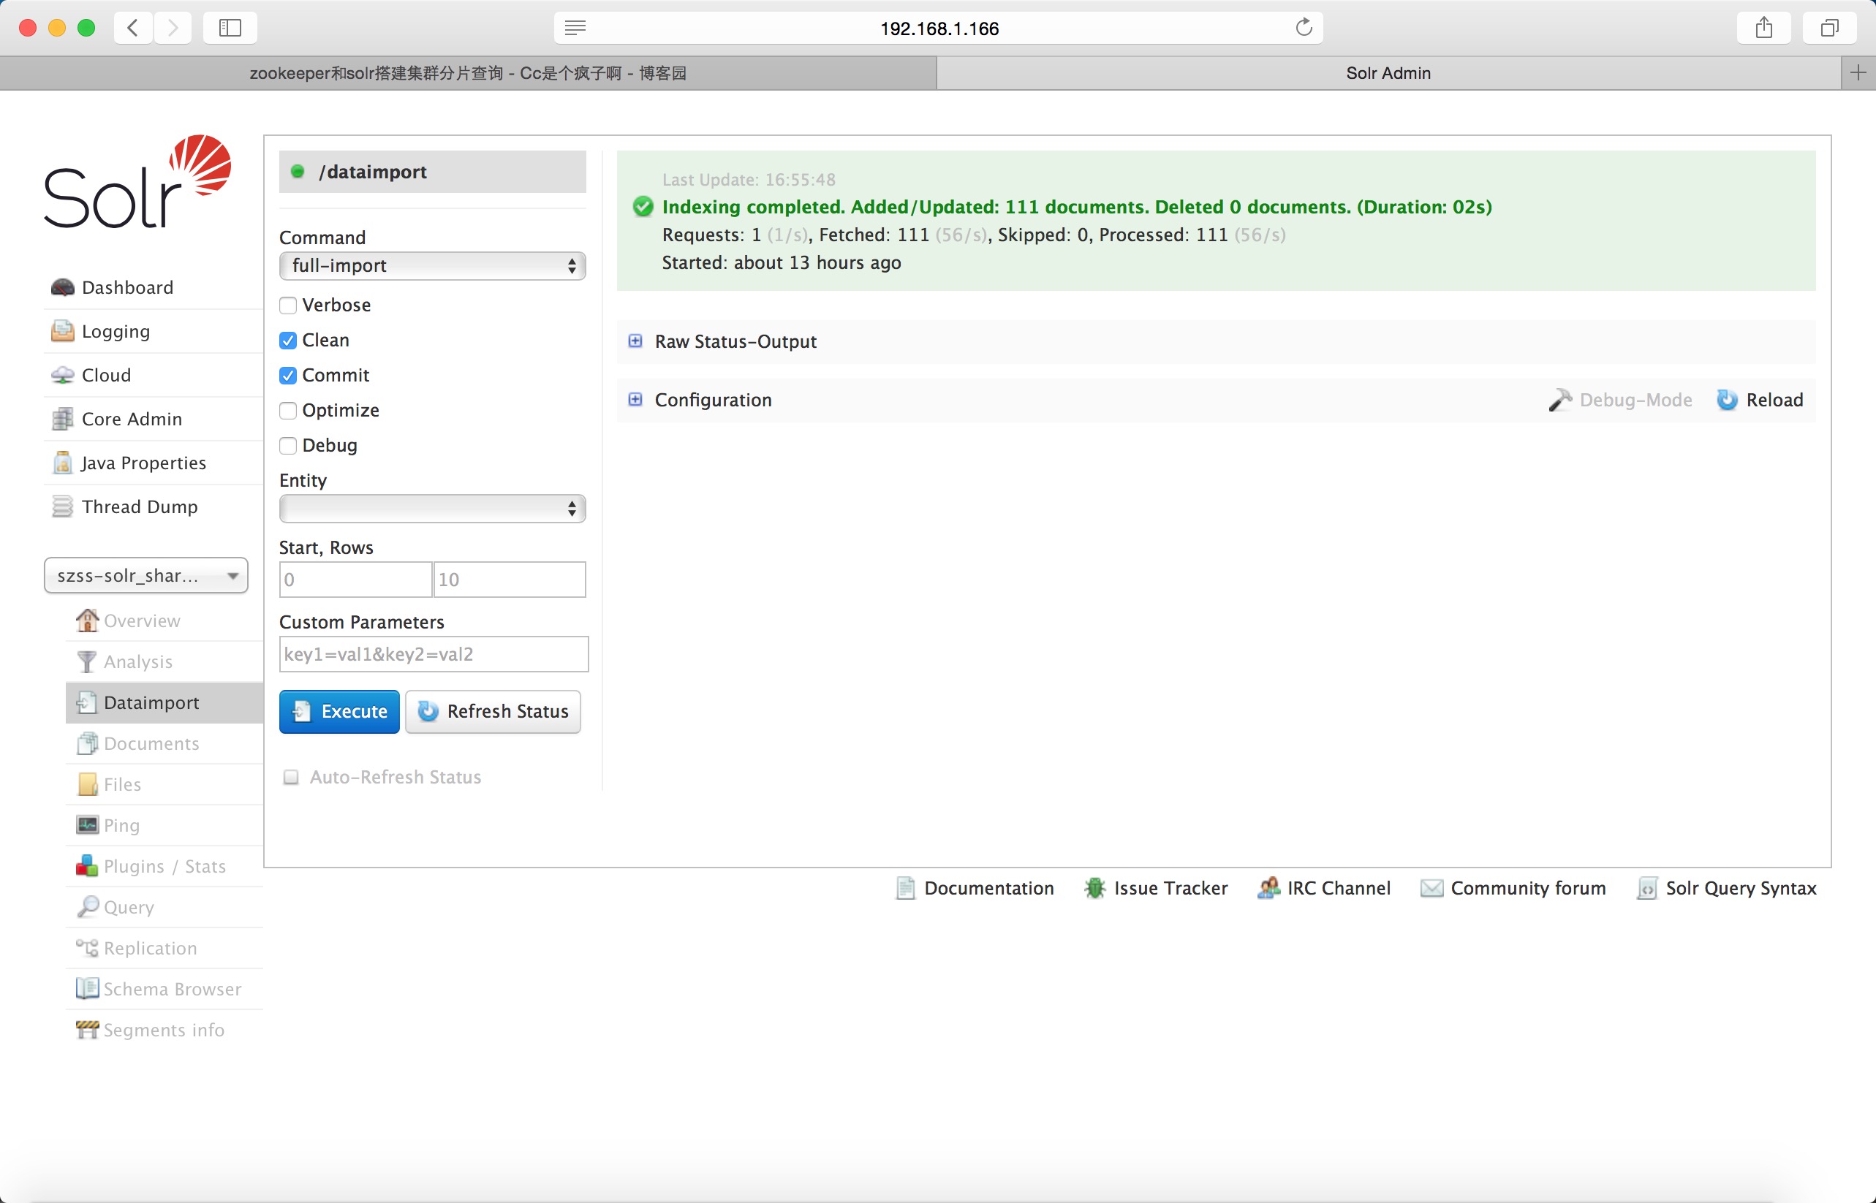Image resolution: width=1876 pixels, height=1203 pixels.
Task: Click the Query magnifier icon
Action: (x=87, y=907)
